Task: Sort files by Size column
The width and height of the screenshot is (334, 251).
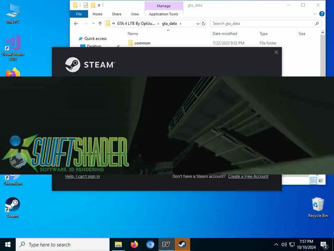Action: click(302, 34)
